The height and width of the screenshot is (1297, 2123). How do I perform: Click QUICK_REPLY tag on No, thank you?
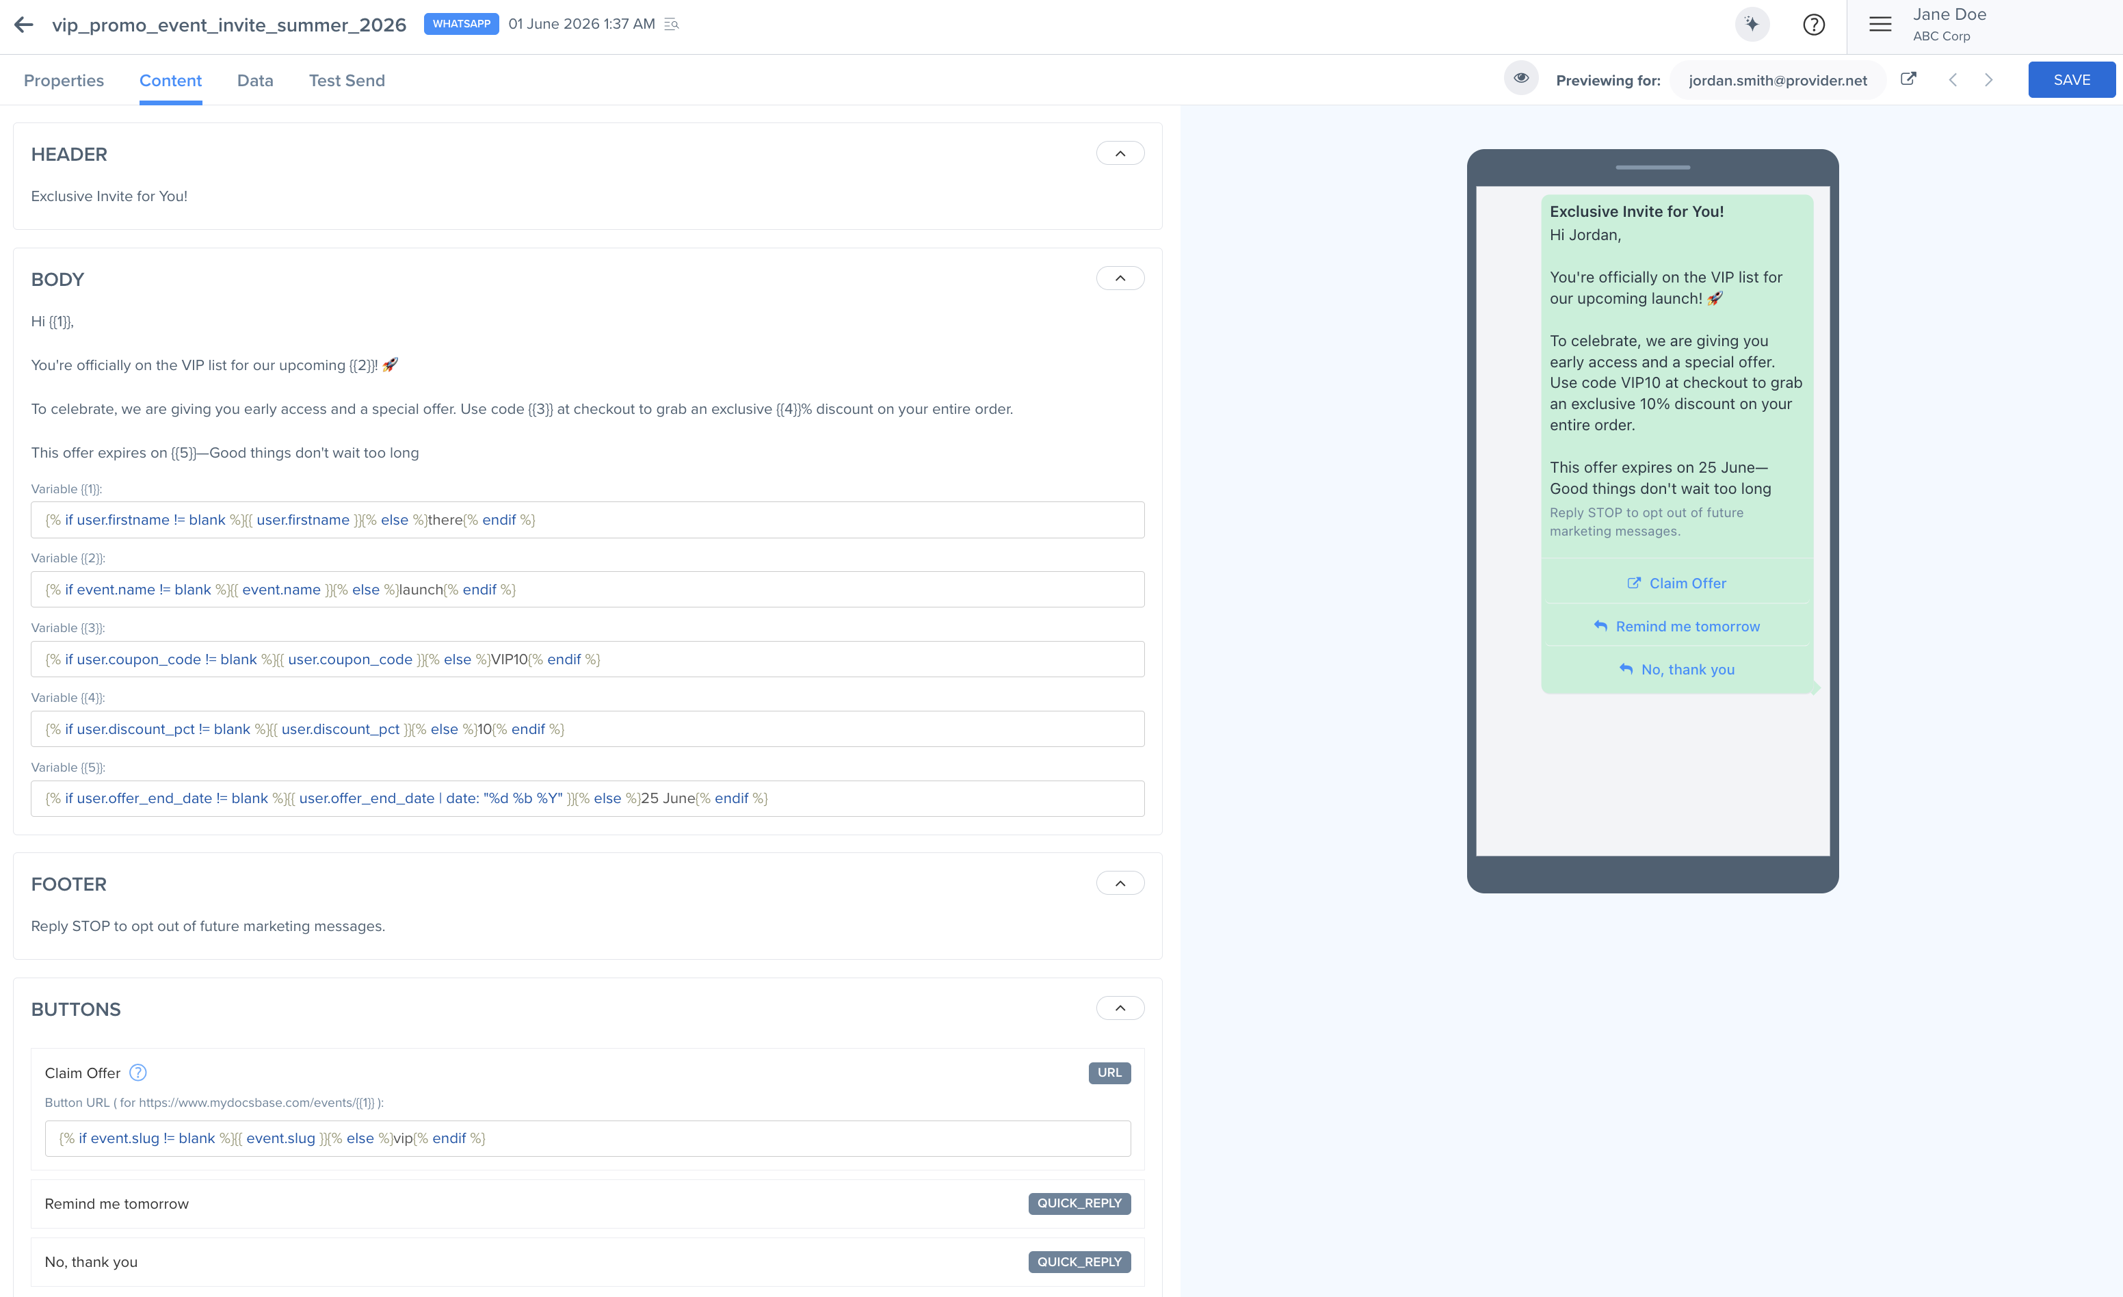(1079, 1263)
